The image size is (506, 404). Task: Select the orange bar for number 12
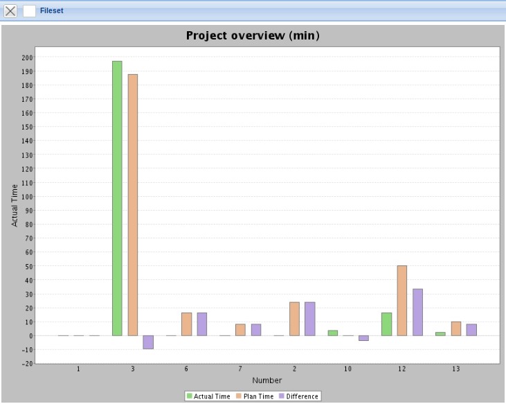[402, 301]
